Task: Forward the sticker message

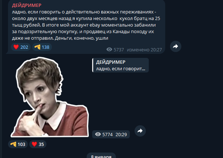Action: click(140, 131)
